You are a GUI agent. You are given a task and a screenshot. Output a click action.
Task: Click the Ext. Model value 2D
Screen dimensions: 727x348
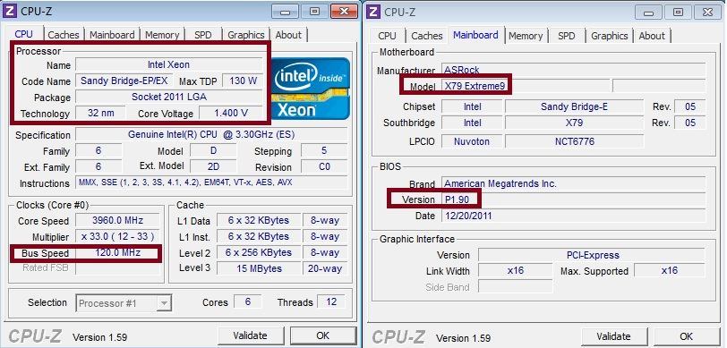213,166
